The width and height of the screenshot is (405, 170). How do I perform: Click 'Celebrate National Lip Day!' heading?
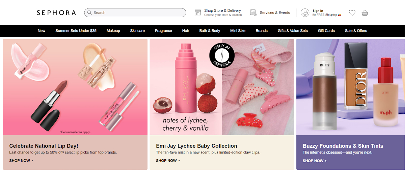click(x=44, y=146)
